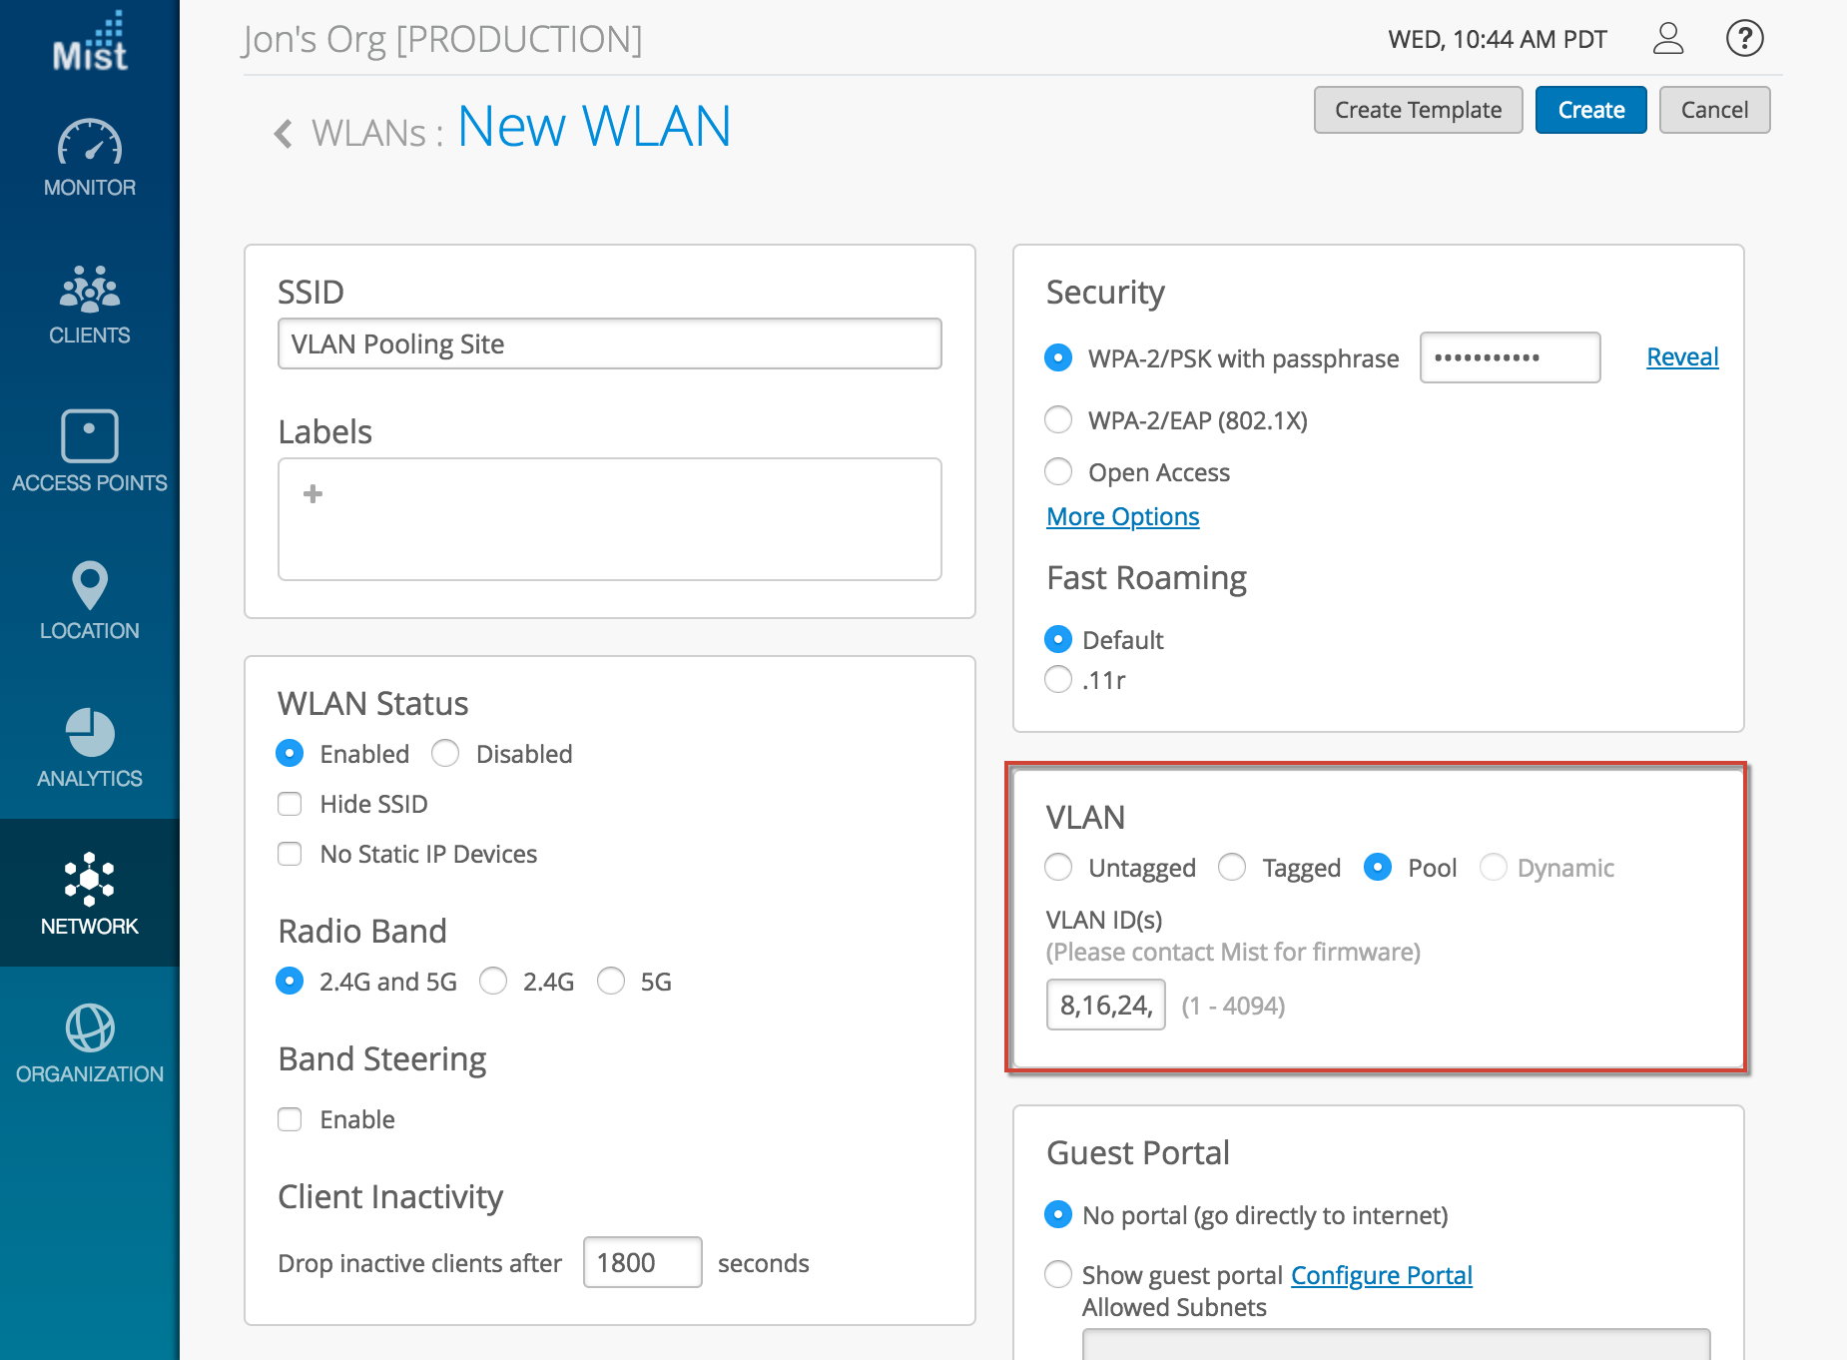The height and width of the screenshot is (1360, 1847).
Task: Click the user account profile icon
Action: coord(1667,39)
